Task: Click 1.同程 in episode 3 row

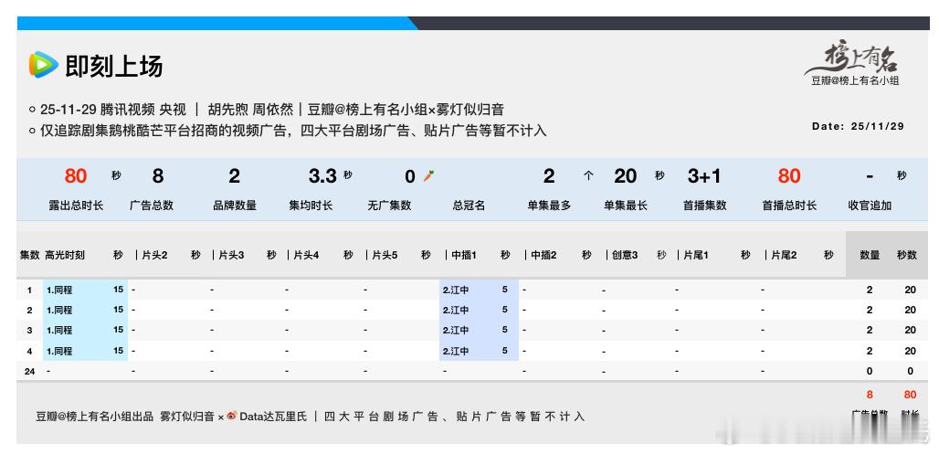Action: [59, 330]
